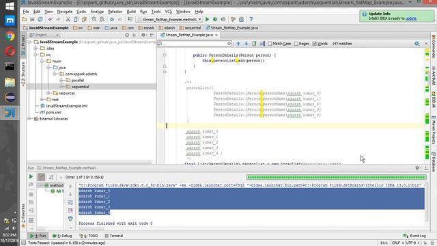Collapse the src folder node

pos(36,55)
